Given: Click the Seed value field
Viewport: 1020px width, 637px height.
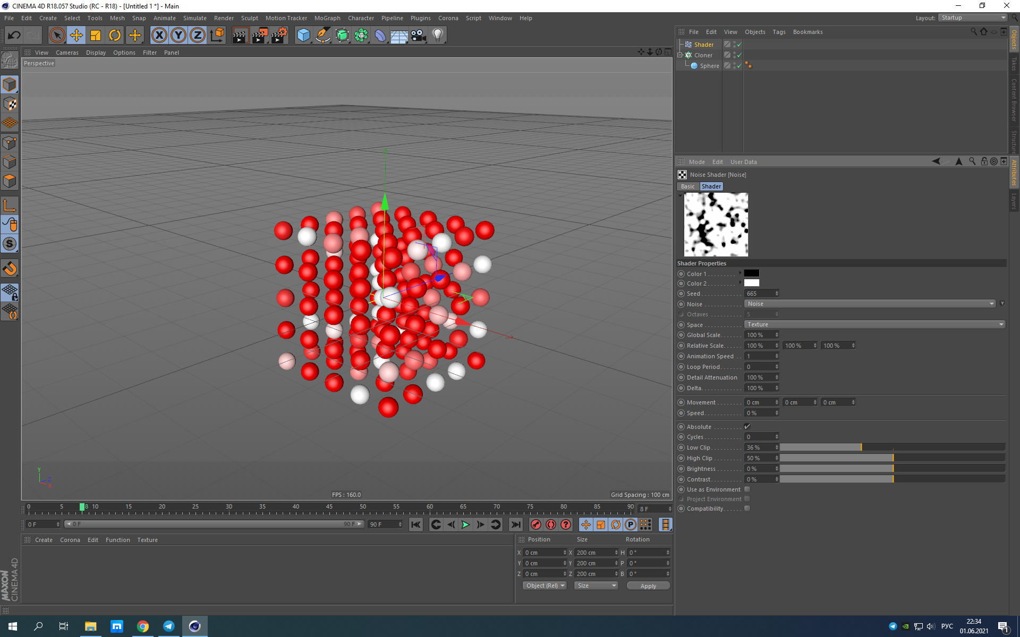Looking at the screenshot, I should [x=761, y=294].
